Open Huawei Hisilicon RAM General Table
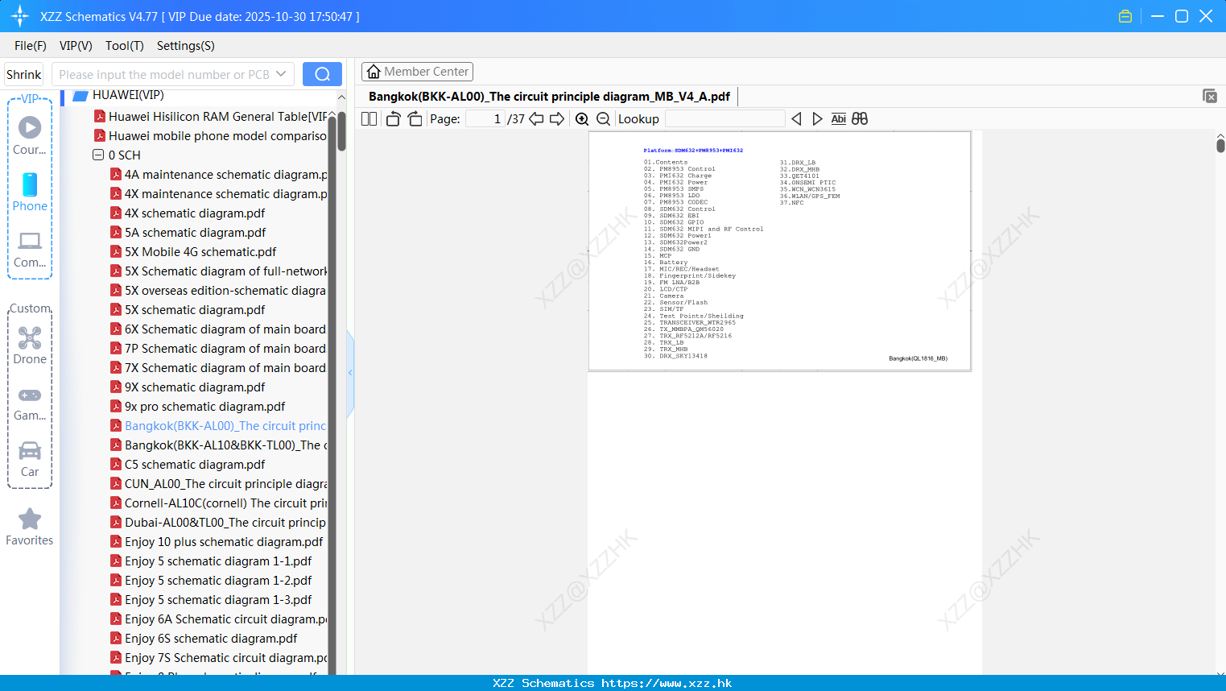The height and width of the screenshot is (691, 1226). 217,117
